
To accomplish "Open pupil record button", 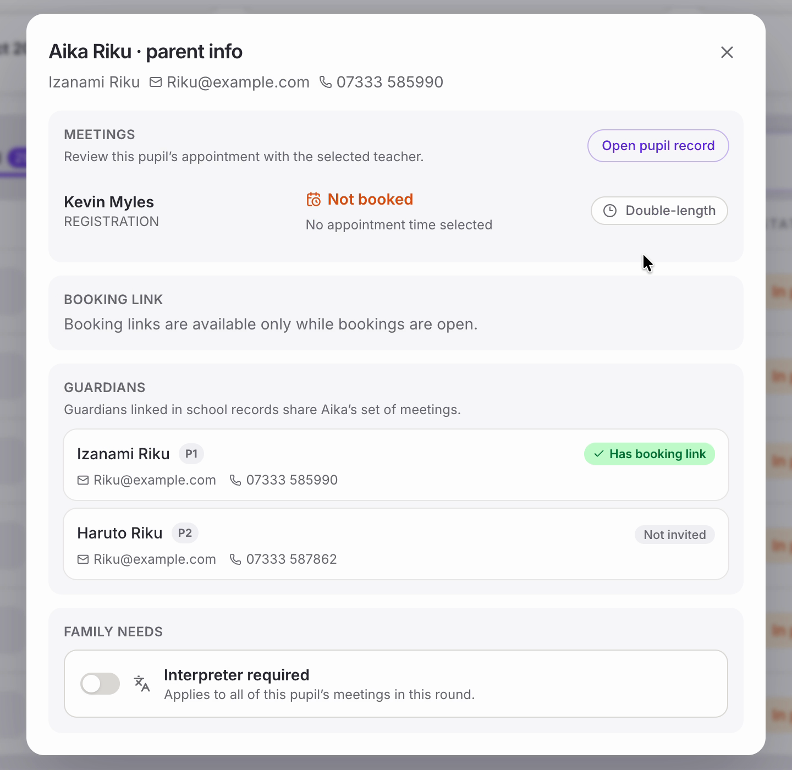I will point(658,146).
